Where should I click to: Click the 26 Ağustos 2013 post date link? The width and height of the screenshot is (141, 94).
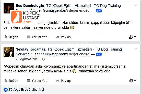pyautogui.click(x=28, y=59)
